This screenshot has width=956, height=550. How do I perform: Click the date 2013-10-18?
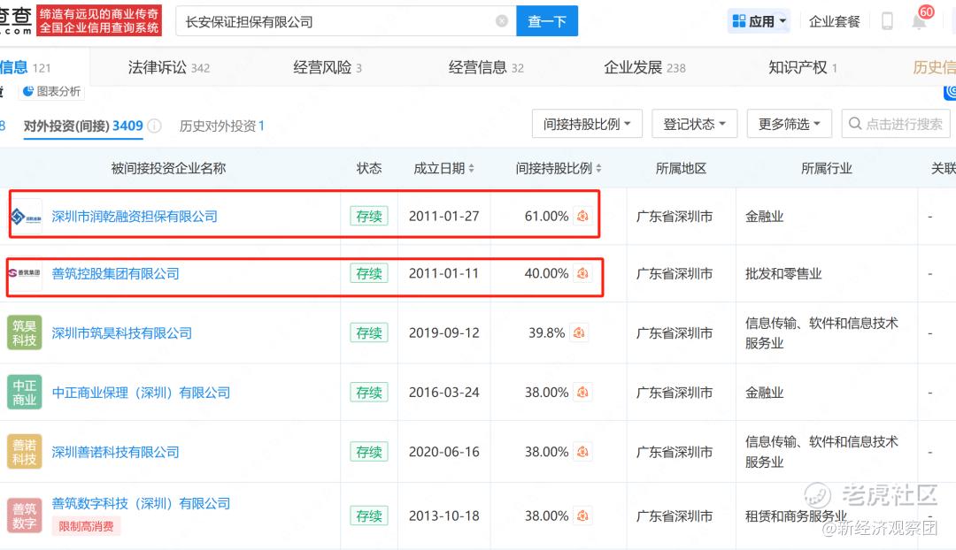[443, 516]
